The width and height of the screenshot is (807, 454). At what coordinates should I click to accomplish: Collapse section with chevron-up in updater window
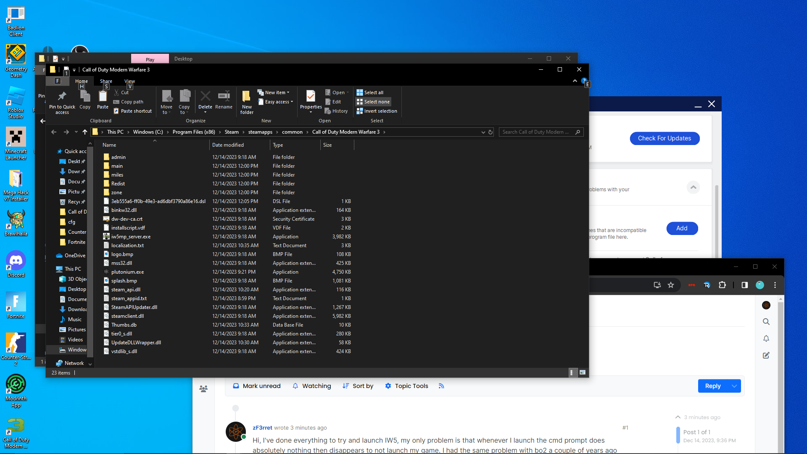click(694, 187)
